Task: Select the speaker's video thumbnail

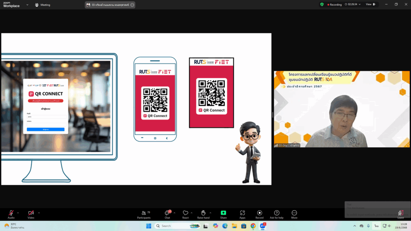Action: coord(342,109)
